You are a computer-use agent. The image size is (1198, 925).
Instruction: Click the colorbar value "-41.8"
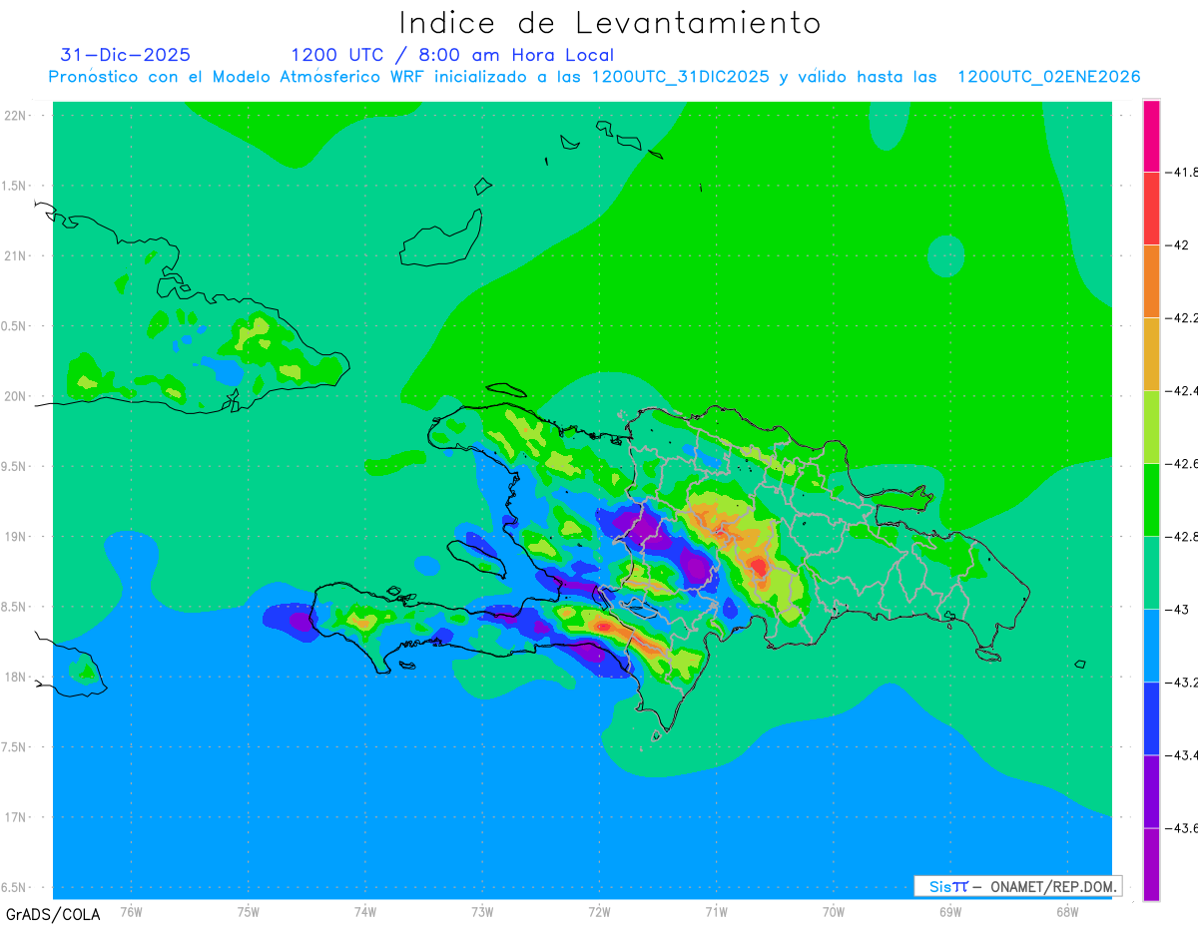coord(1182,172)
